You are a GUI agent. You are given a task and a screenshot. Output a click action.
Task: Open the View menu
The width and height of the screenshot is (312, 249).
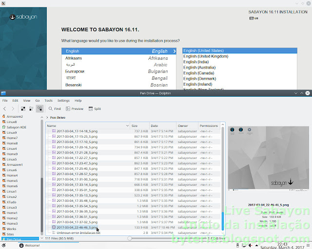click(27, 101)
